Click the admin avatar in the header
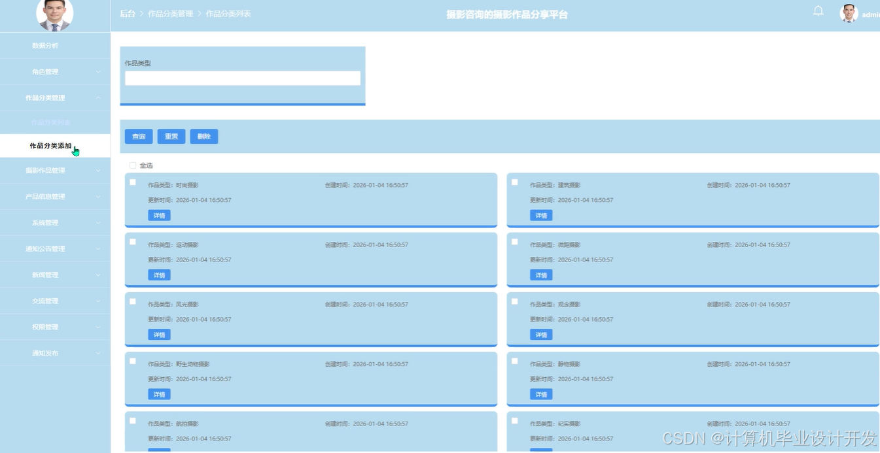 (849, 14)
